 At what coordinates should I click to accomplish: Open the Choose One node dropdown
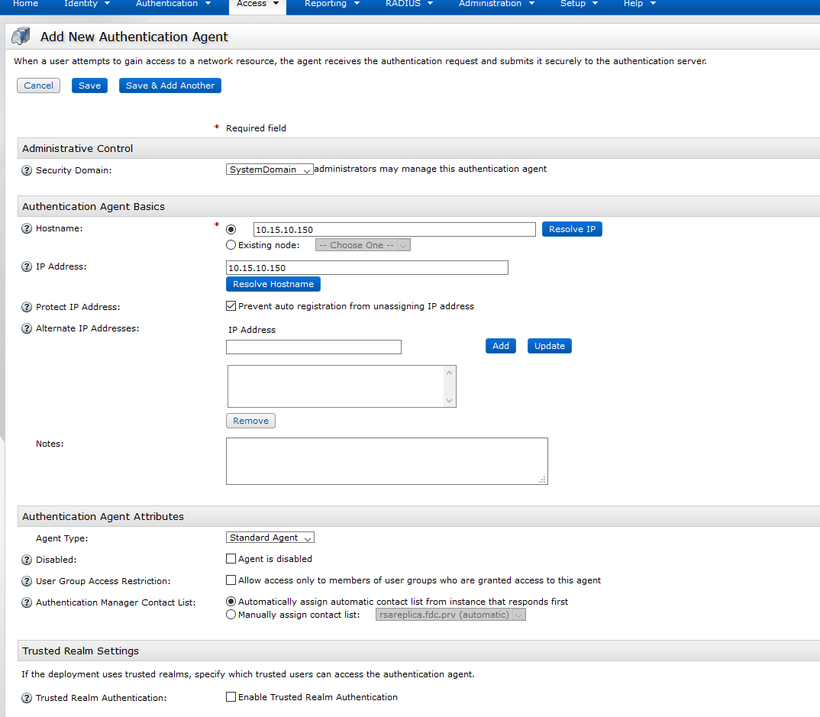(x=362, y=244)
